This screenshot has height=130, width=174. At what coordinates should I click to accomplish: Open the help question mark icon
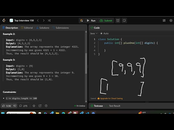coord(46,106)
